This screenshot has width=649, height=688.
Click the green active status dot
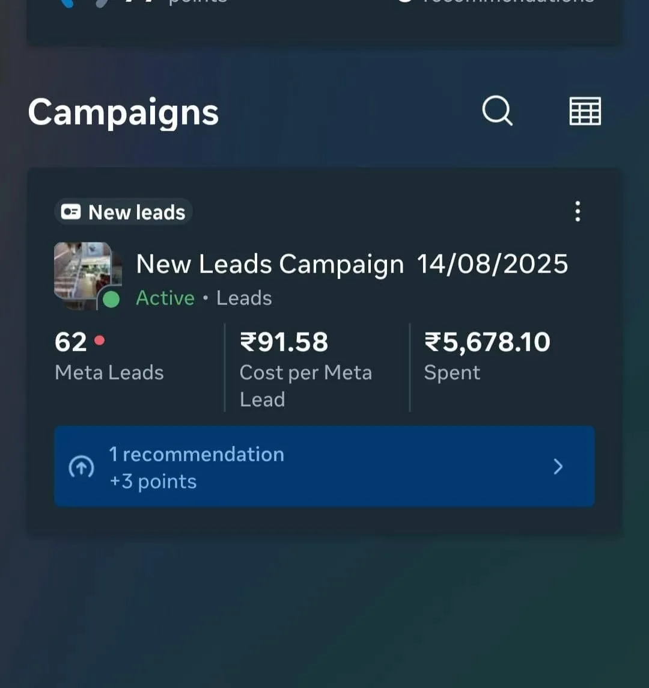pos(111,299)
